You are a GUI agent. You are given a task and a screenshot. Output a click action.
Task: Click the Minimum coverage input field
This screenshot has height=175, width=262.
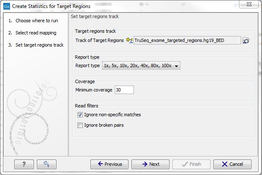[x=124, y=90]
